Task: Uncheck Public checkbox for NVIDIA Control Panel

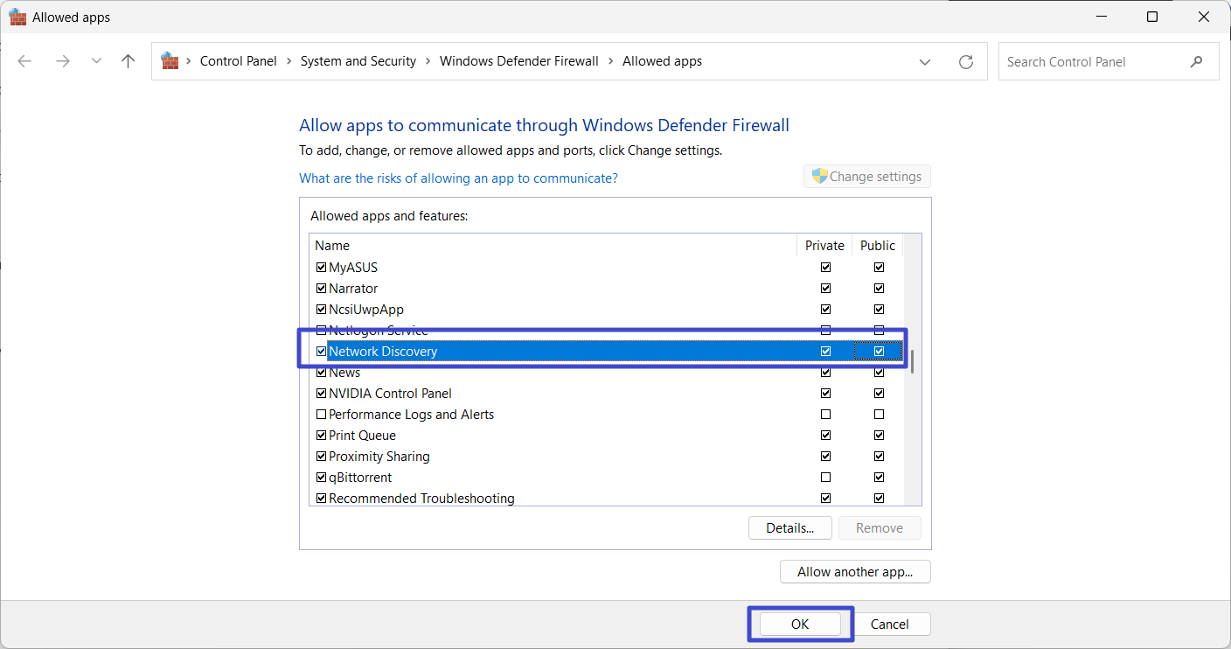Action: [x=879, y=394]
